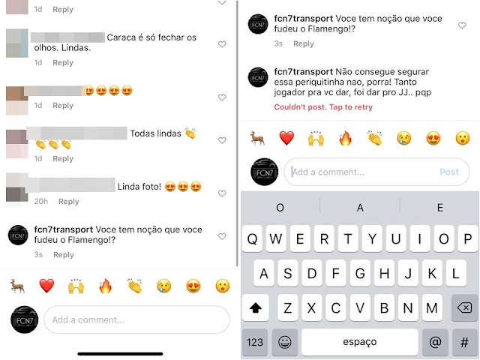This screenshot has height=360, width=480.
Task: Select the 'O' keyboard suggestion
Action: tap(280, 208)
